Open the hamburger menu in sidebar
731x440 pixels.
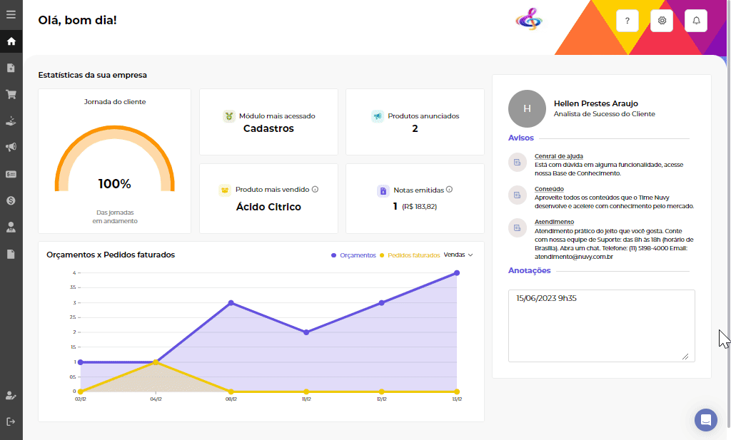pyautogui.click(x=11, y=14)
